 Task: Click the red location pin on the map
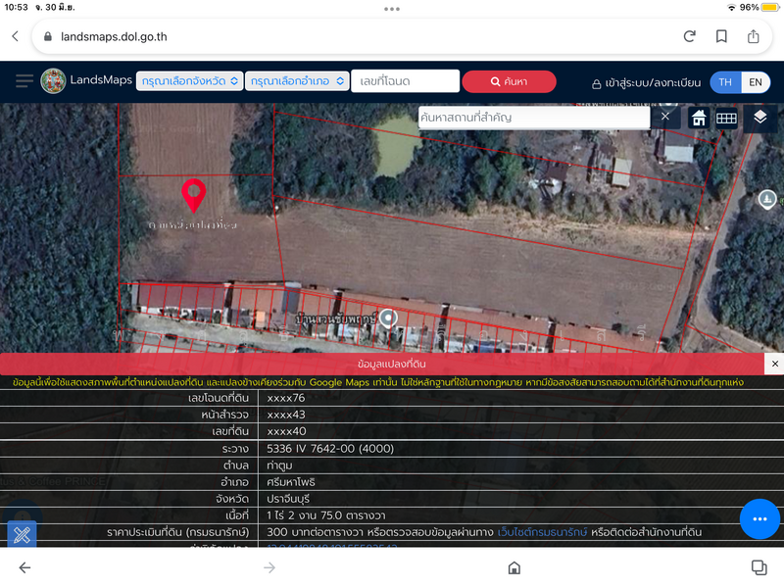194,194
